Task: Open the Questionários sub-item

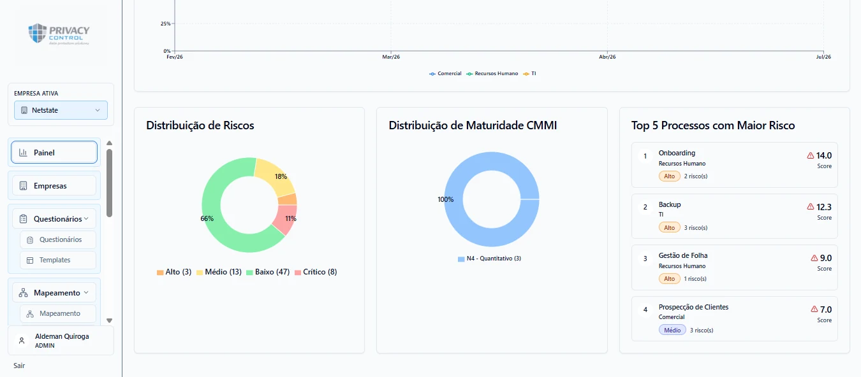Action: 58,239
